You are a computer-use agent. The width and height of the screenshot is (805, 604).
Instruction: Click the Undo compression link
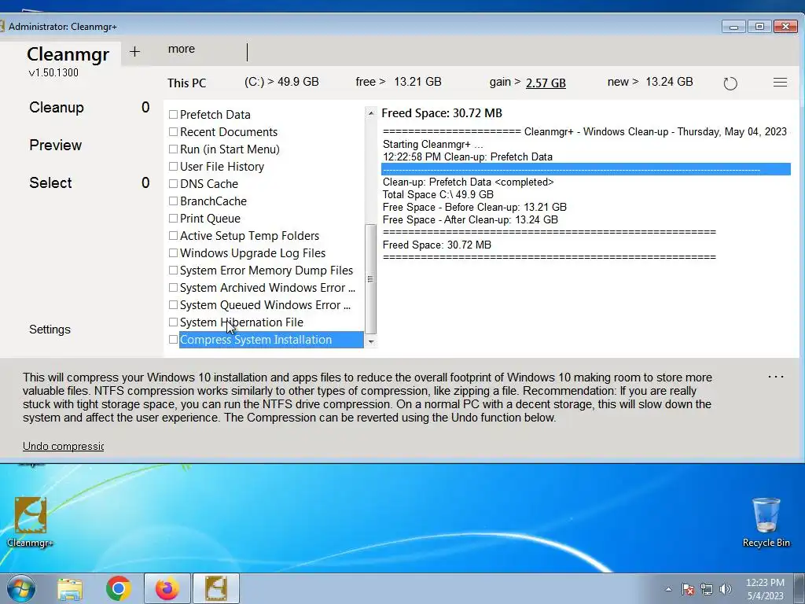point(63,446)
